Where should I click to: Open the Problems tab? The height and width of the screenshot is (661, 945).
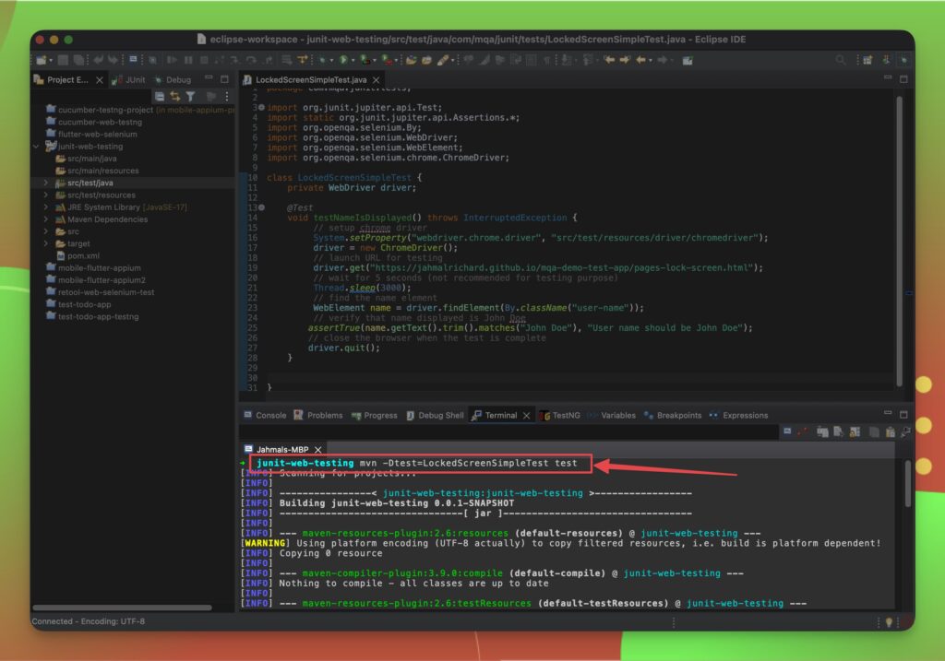coord(318,416)
